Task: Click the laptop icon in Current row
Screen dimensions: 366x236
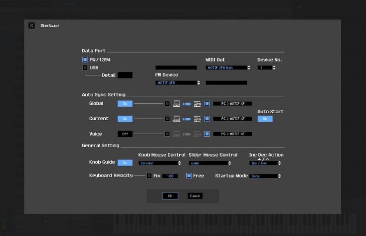Action: (176, 119)
